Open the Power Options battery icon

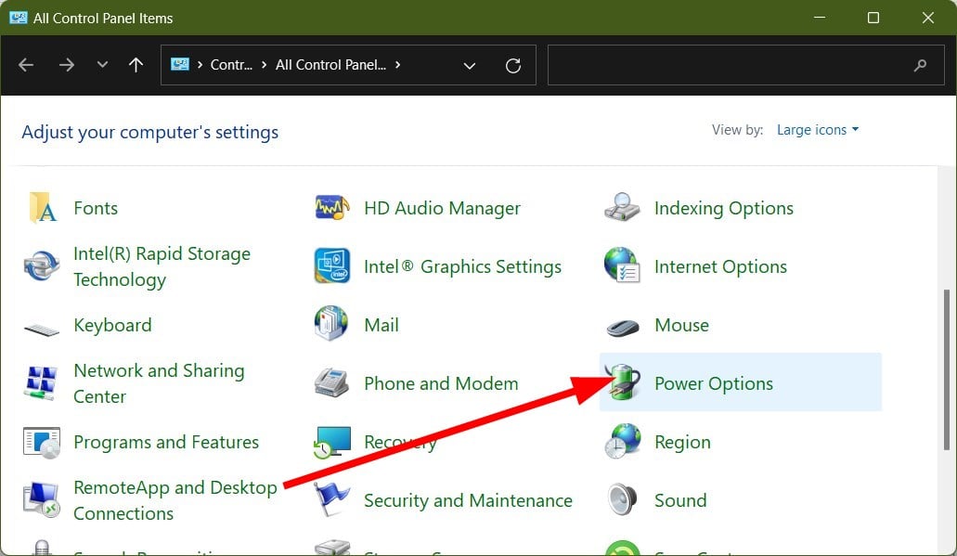point(623,382)
